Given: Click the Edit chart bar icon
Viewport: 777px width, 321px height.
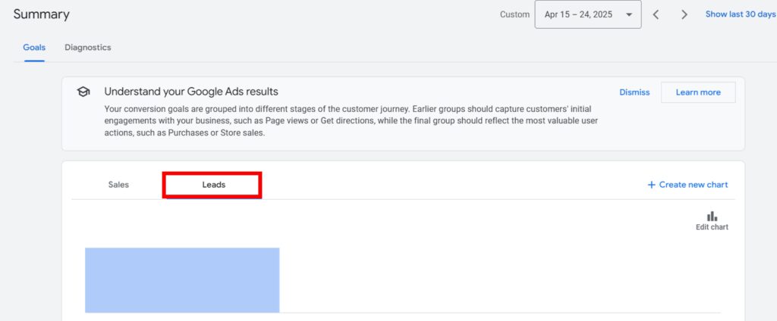Looking at the screenshot, I should click(x=712, y=217).
